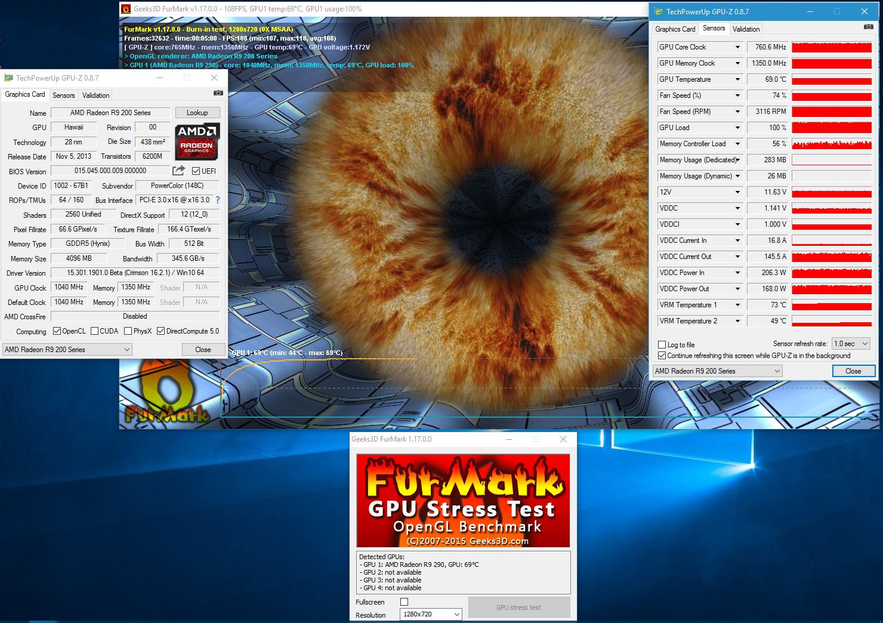883x623 pixels.
Task: Open GPU selector dropdown in Sensors window
Action: click(717, 371)
